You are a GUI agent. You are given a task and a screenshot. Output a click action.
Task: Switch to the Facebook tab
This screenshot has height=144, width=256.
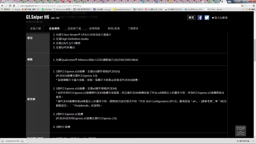(x=105, y=2)
